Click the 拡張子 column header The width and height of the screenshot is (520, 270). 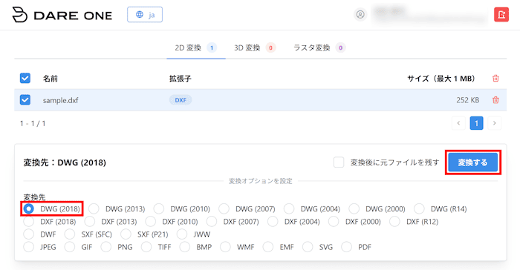pyautogui.click(x=180, y=79)
